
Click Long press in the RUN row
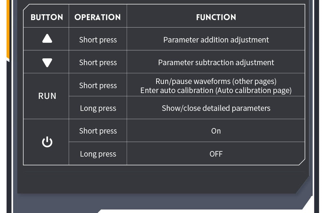tap(98, 108)
